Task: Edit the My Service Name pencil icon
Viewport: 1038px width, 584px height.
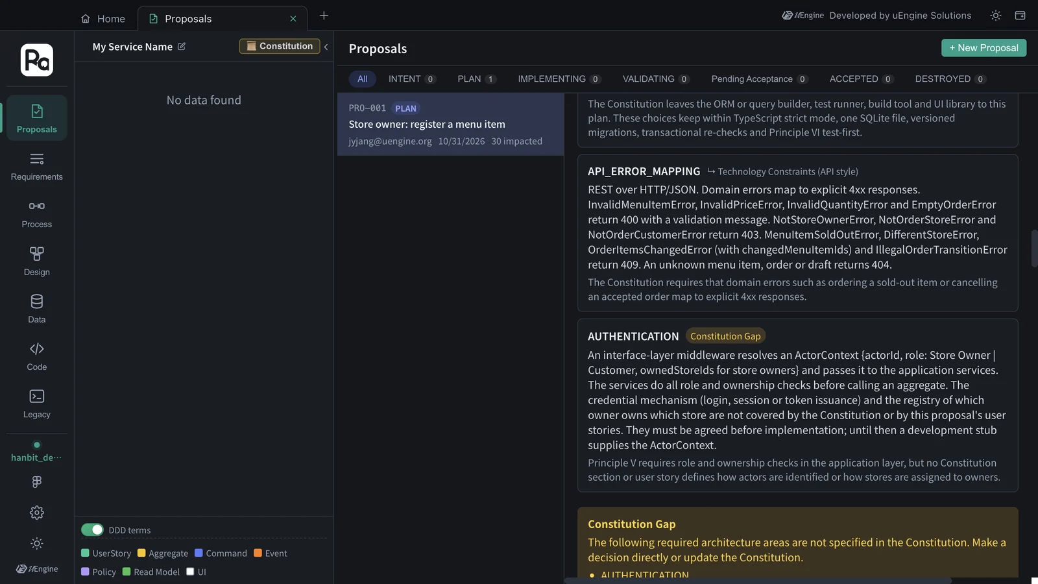Action: click(x=182, y=47)
